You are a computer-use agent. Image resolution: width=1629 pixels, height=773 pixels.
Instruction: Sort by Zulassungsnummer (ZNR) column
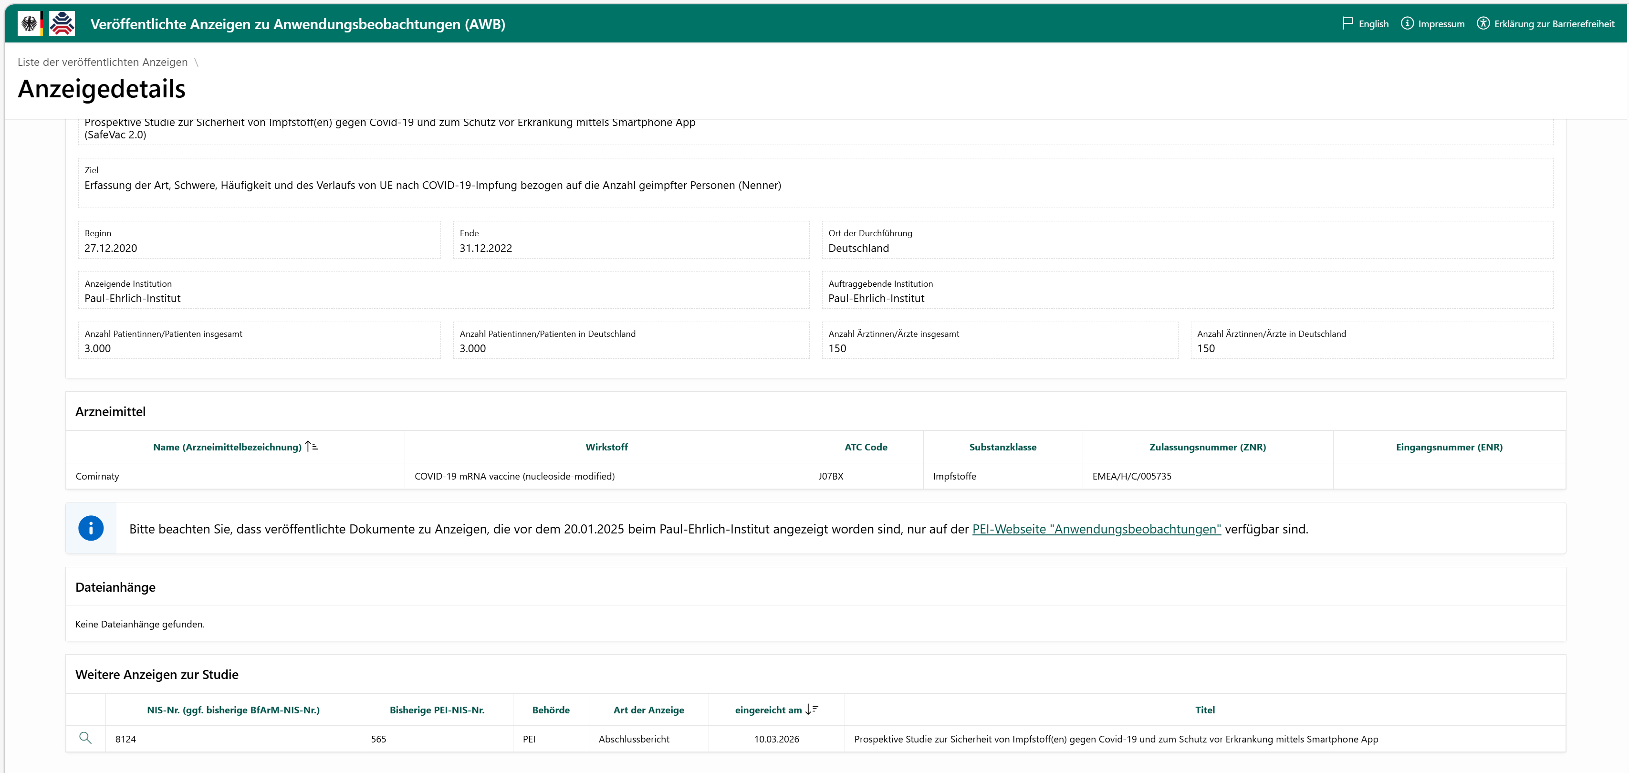pyautogui.click(x=1207, y=447)
